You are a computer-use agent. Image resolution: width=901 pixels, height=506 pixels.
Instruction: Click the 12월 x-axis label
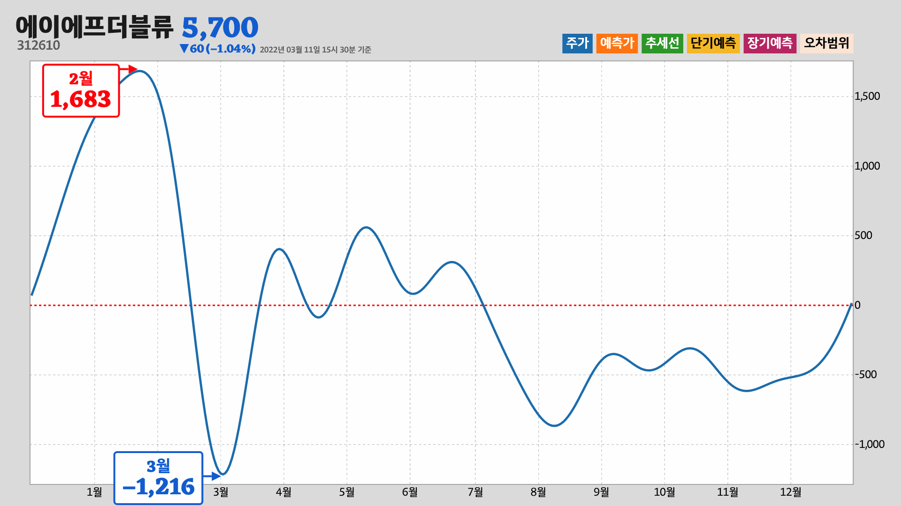coord(791,492)
